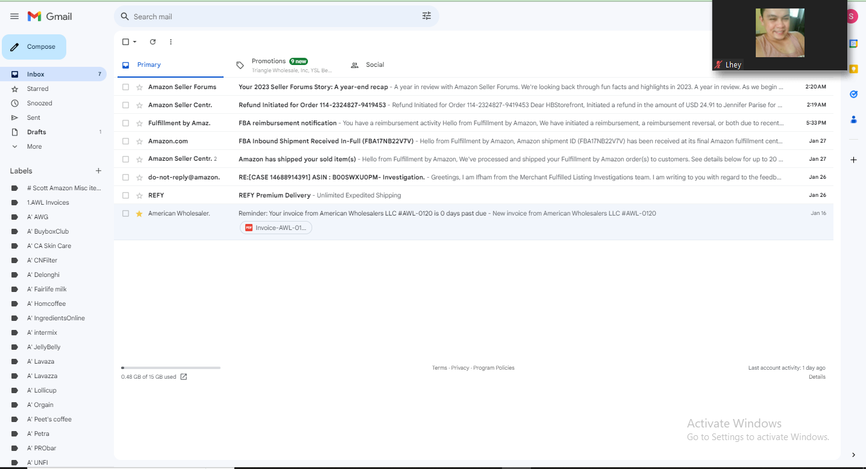Click the muted microphone icon on Lhey's video

point(718,64)
